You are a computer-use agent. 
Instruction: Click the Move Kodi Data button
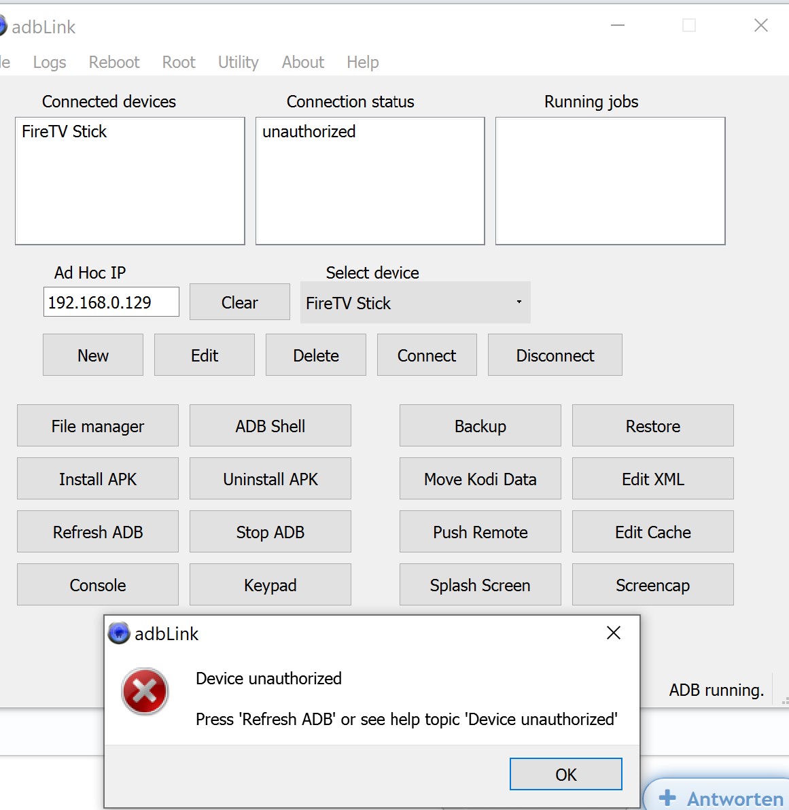click(x=480, y=478)
